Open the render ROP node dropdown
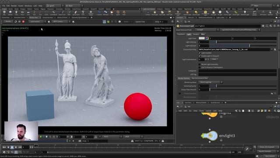The height and width of the screenshot is (158, 280). [x=37, y=22]
